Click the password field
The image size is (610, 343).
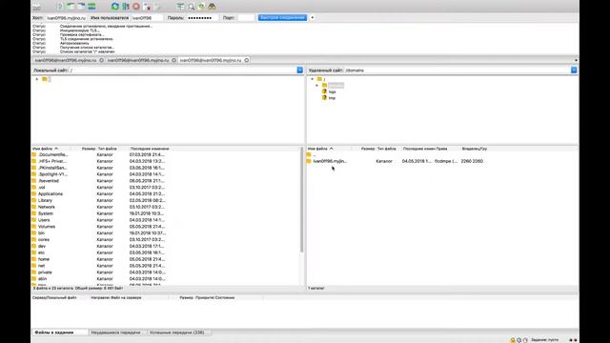pos(202,18)
